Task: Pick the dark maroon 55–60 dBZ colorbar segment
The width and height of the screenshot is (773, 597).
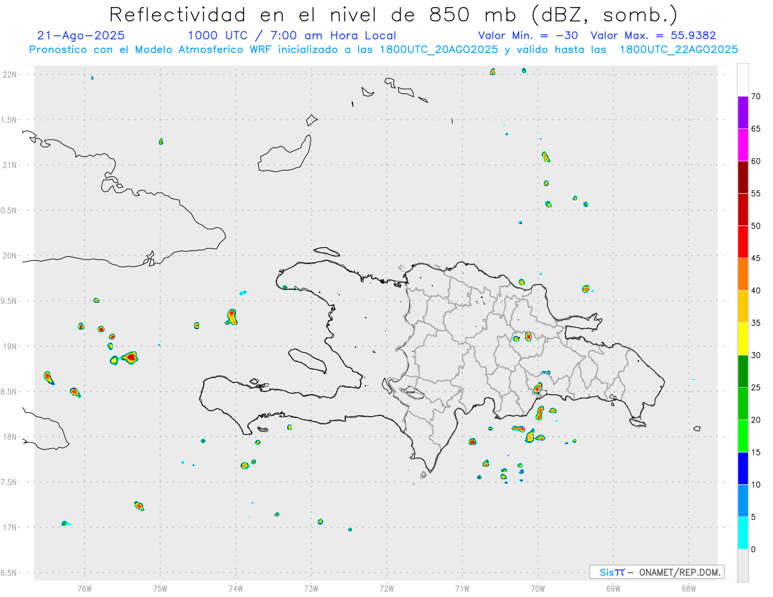Action: [743, 177]
